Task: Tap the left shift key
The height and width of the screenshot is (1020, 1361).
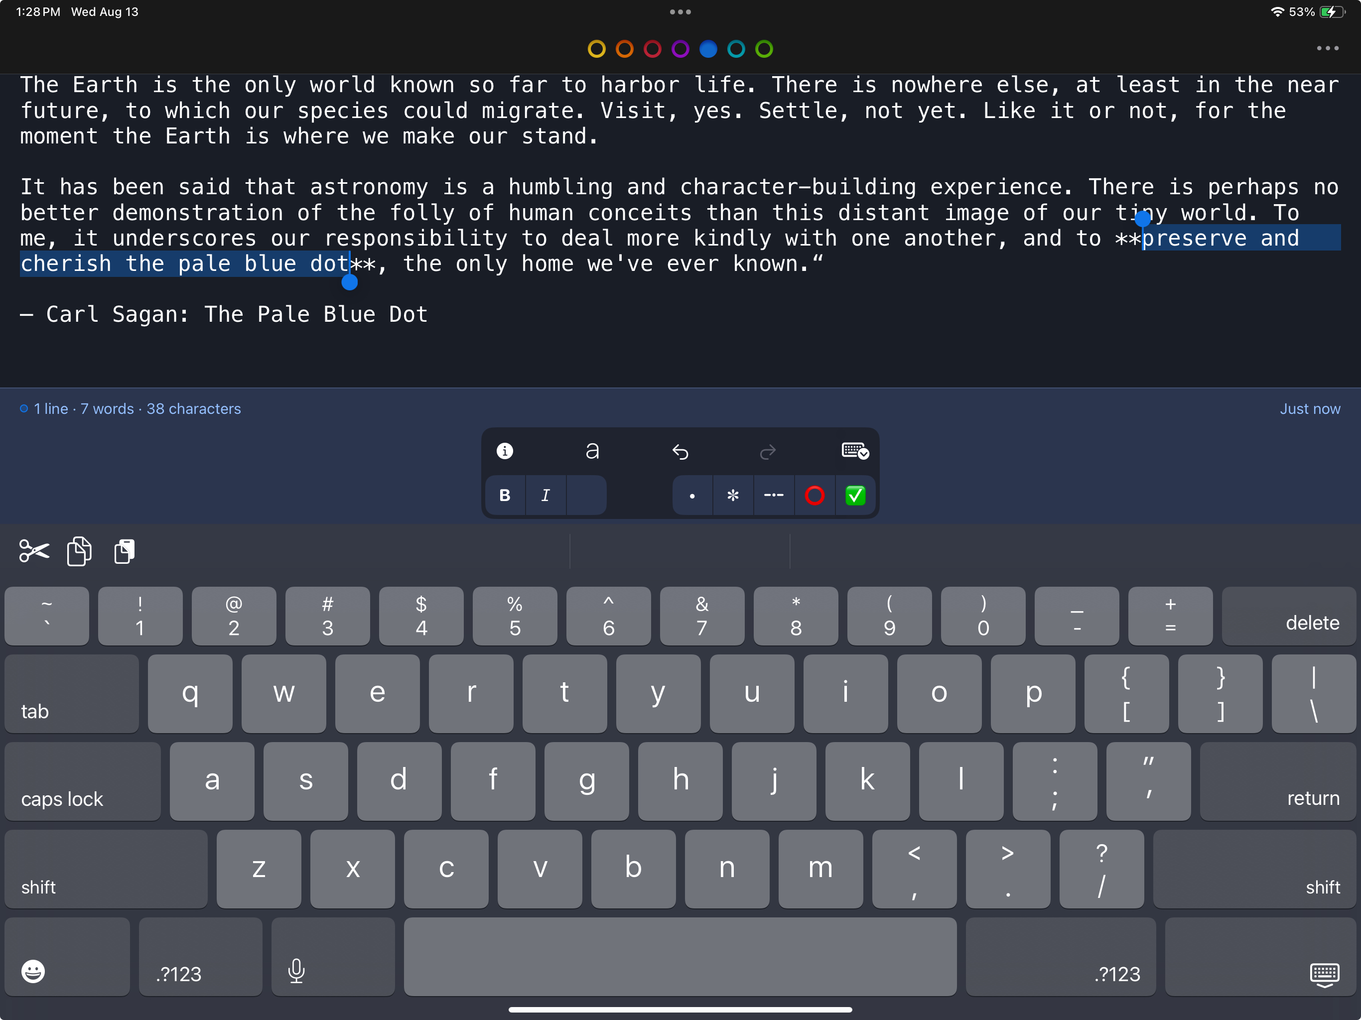Action: (x=106, y=869)
